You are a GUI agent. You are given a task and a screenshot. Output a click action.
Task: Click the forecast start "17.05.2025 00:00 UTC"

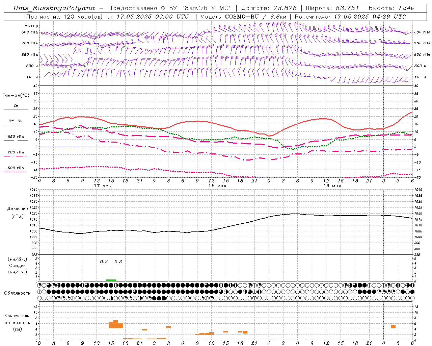point(153,17)
